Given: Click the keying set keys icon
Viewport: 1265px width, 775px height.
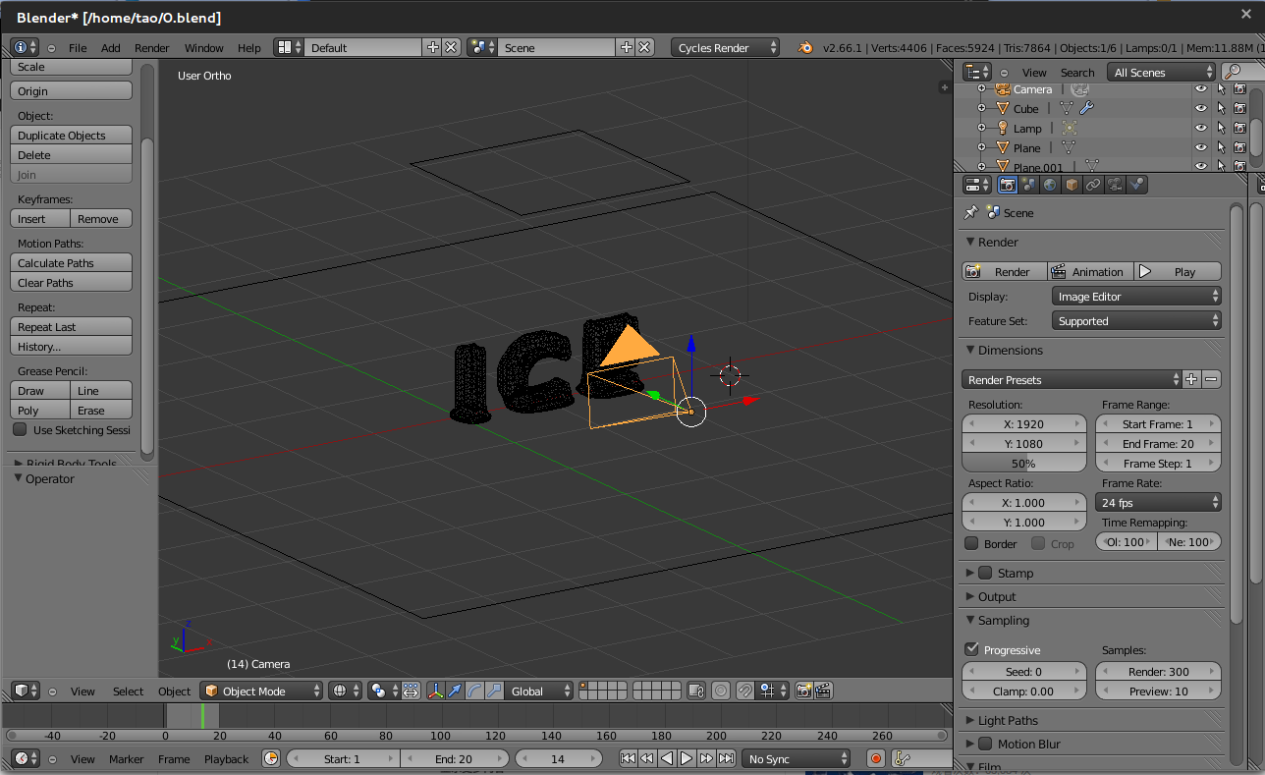Looking at the screenshot, I should [902, 758].
